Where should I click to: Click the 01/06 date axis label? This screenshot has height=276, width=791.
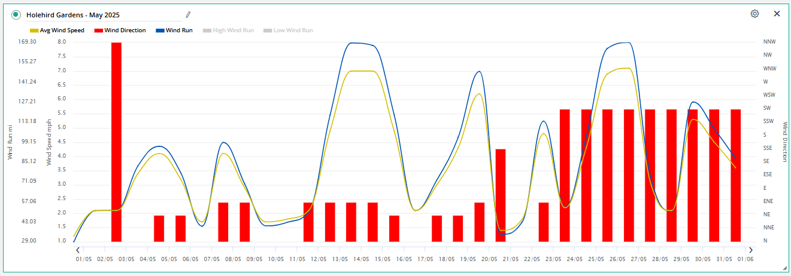[746, 260]
